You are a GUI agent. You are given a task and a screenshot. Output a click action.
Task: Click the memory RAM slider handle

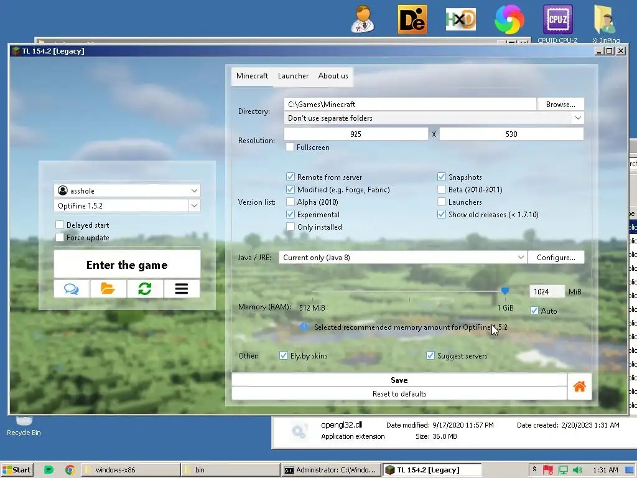pos(505,291)
